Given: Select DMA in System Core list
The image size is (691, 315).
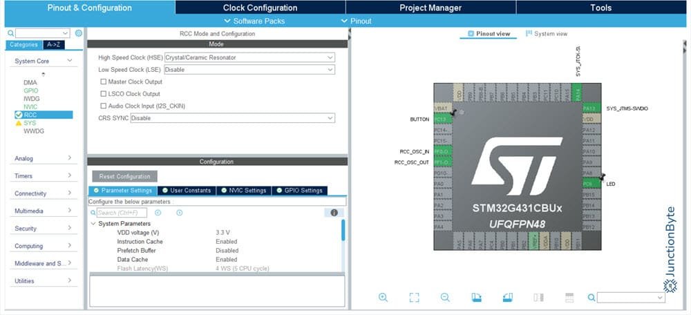Looking at the screenshot, I should click(x=30, y=82).
